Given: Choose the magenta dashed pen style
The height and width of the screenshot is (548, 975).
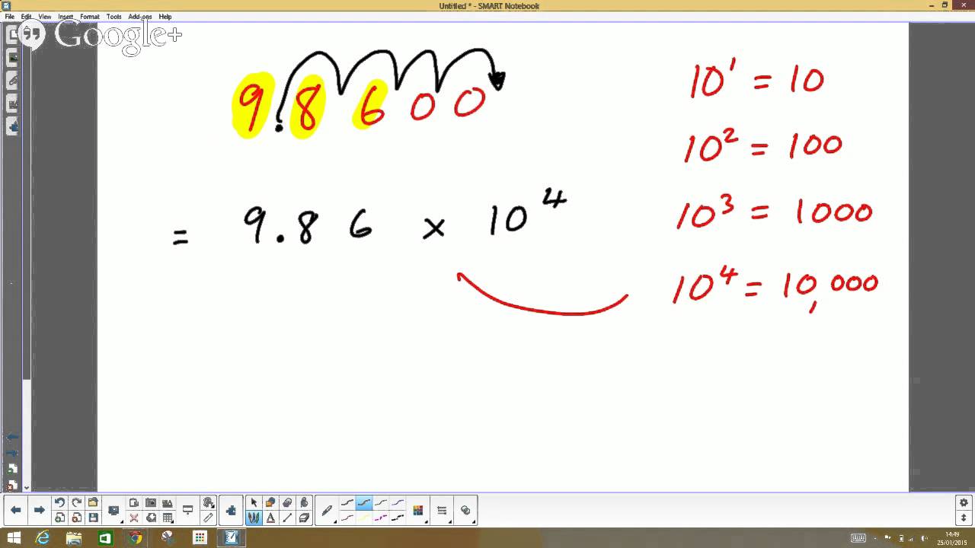Looking at the screenshot, I should coord(380,518).
